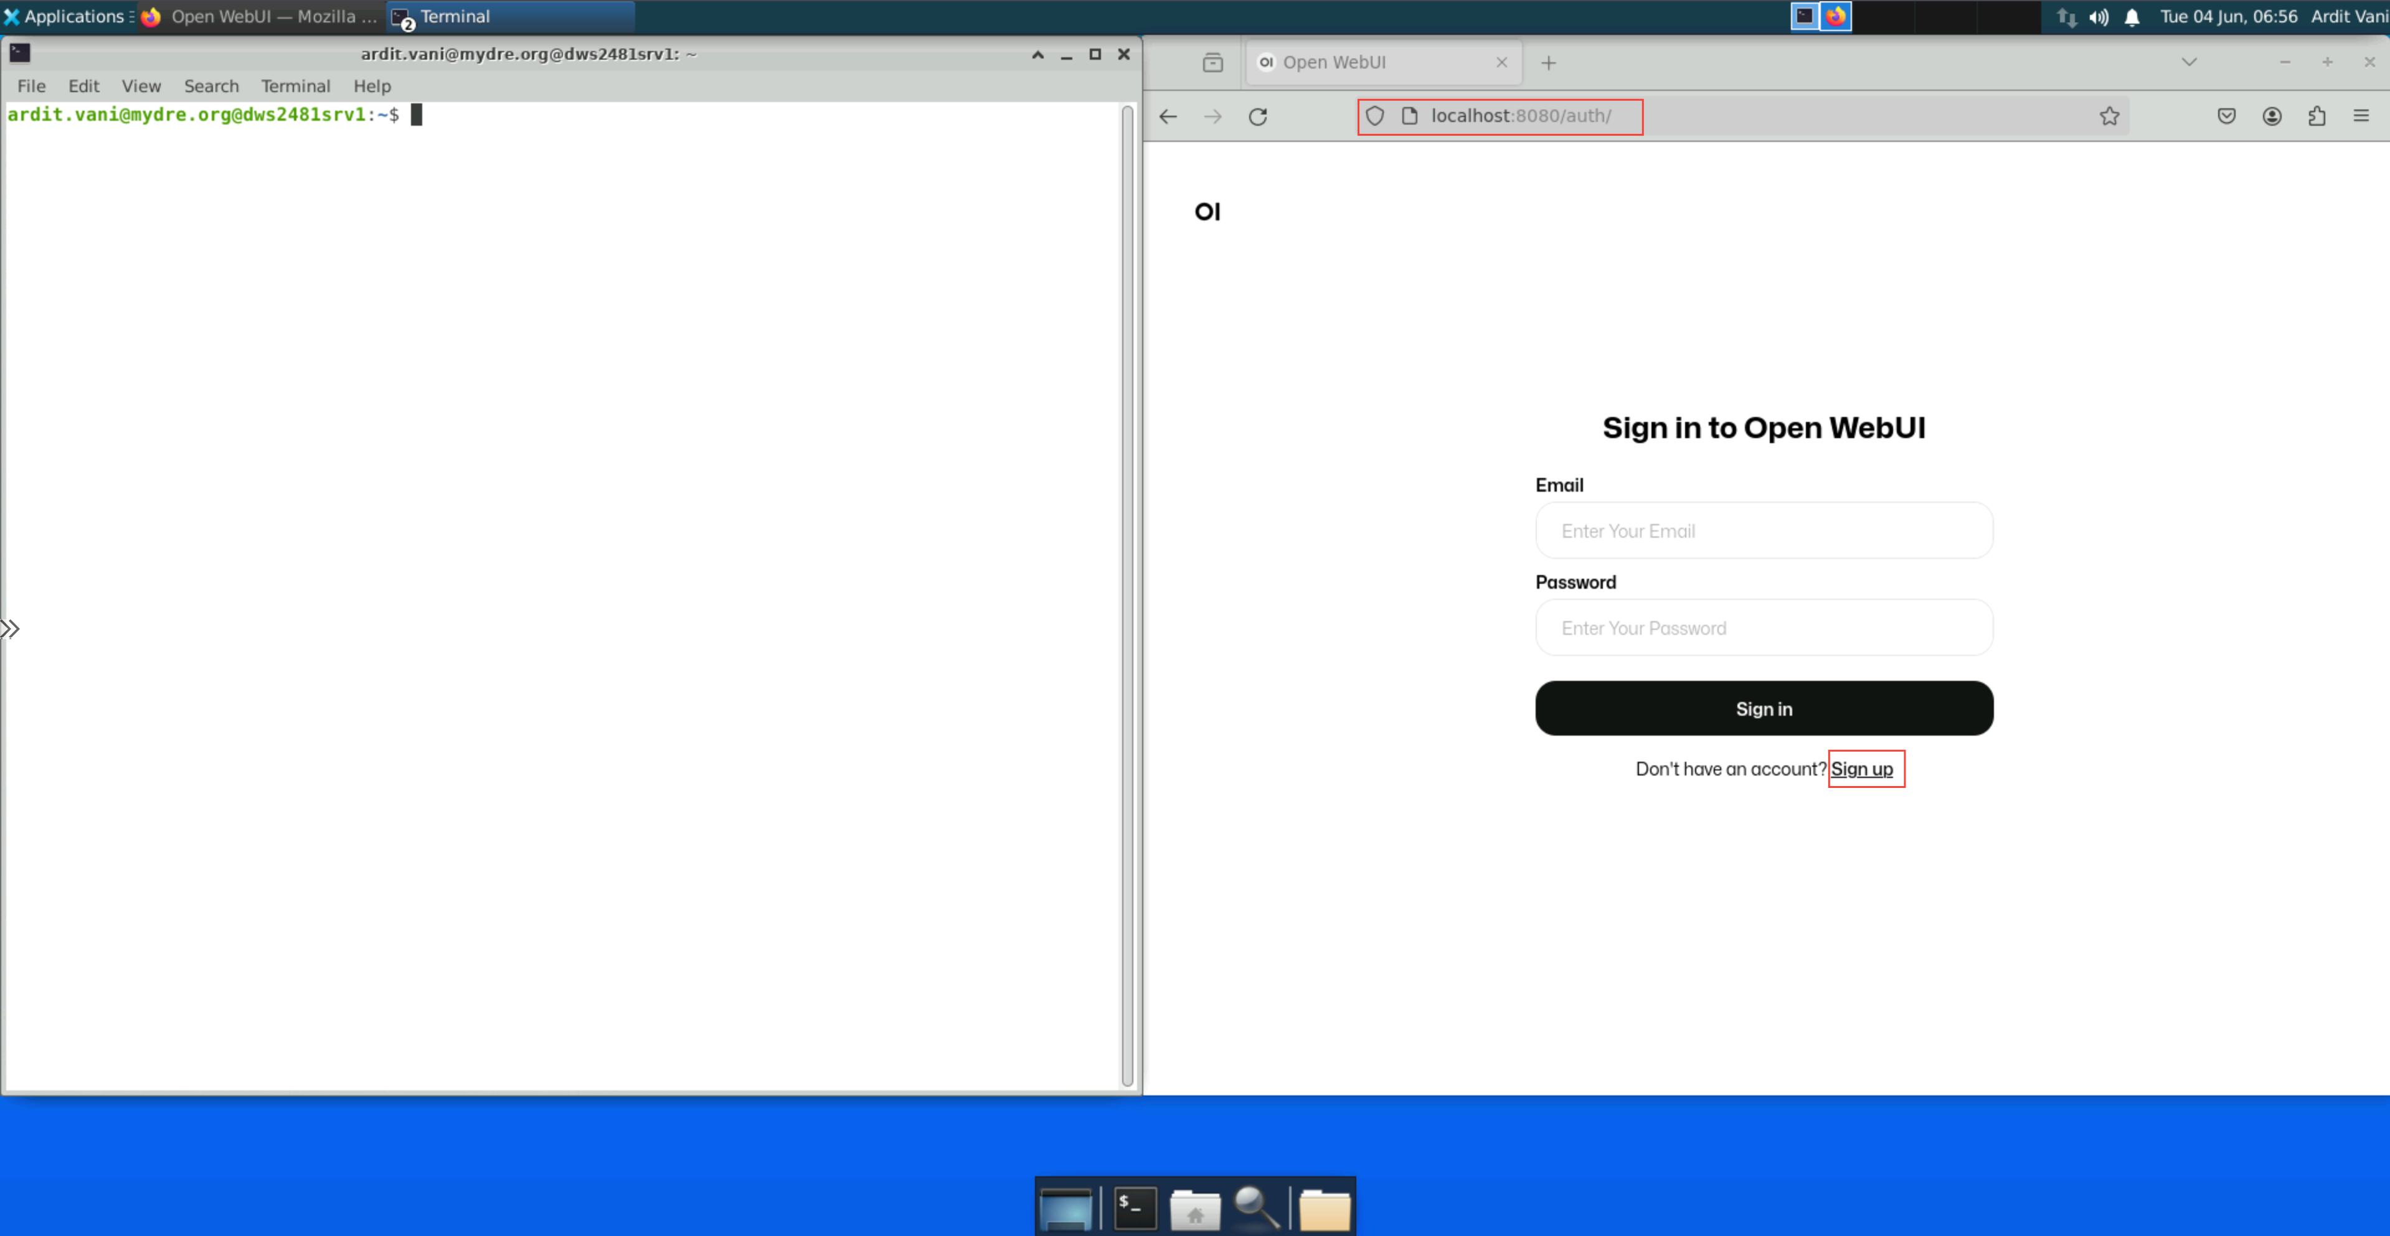Open the Sign up link
This screenshot has width=2390, height=1236.
pyautogui.click(x=1861, y=769)
